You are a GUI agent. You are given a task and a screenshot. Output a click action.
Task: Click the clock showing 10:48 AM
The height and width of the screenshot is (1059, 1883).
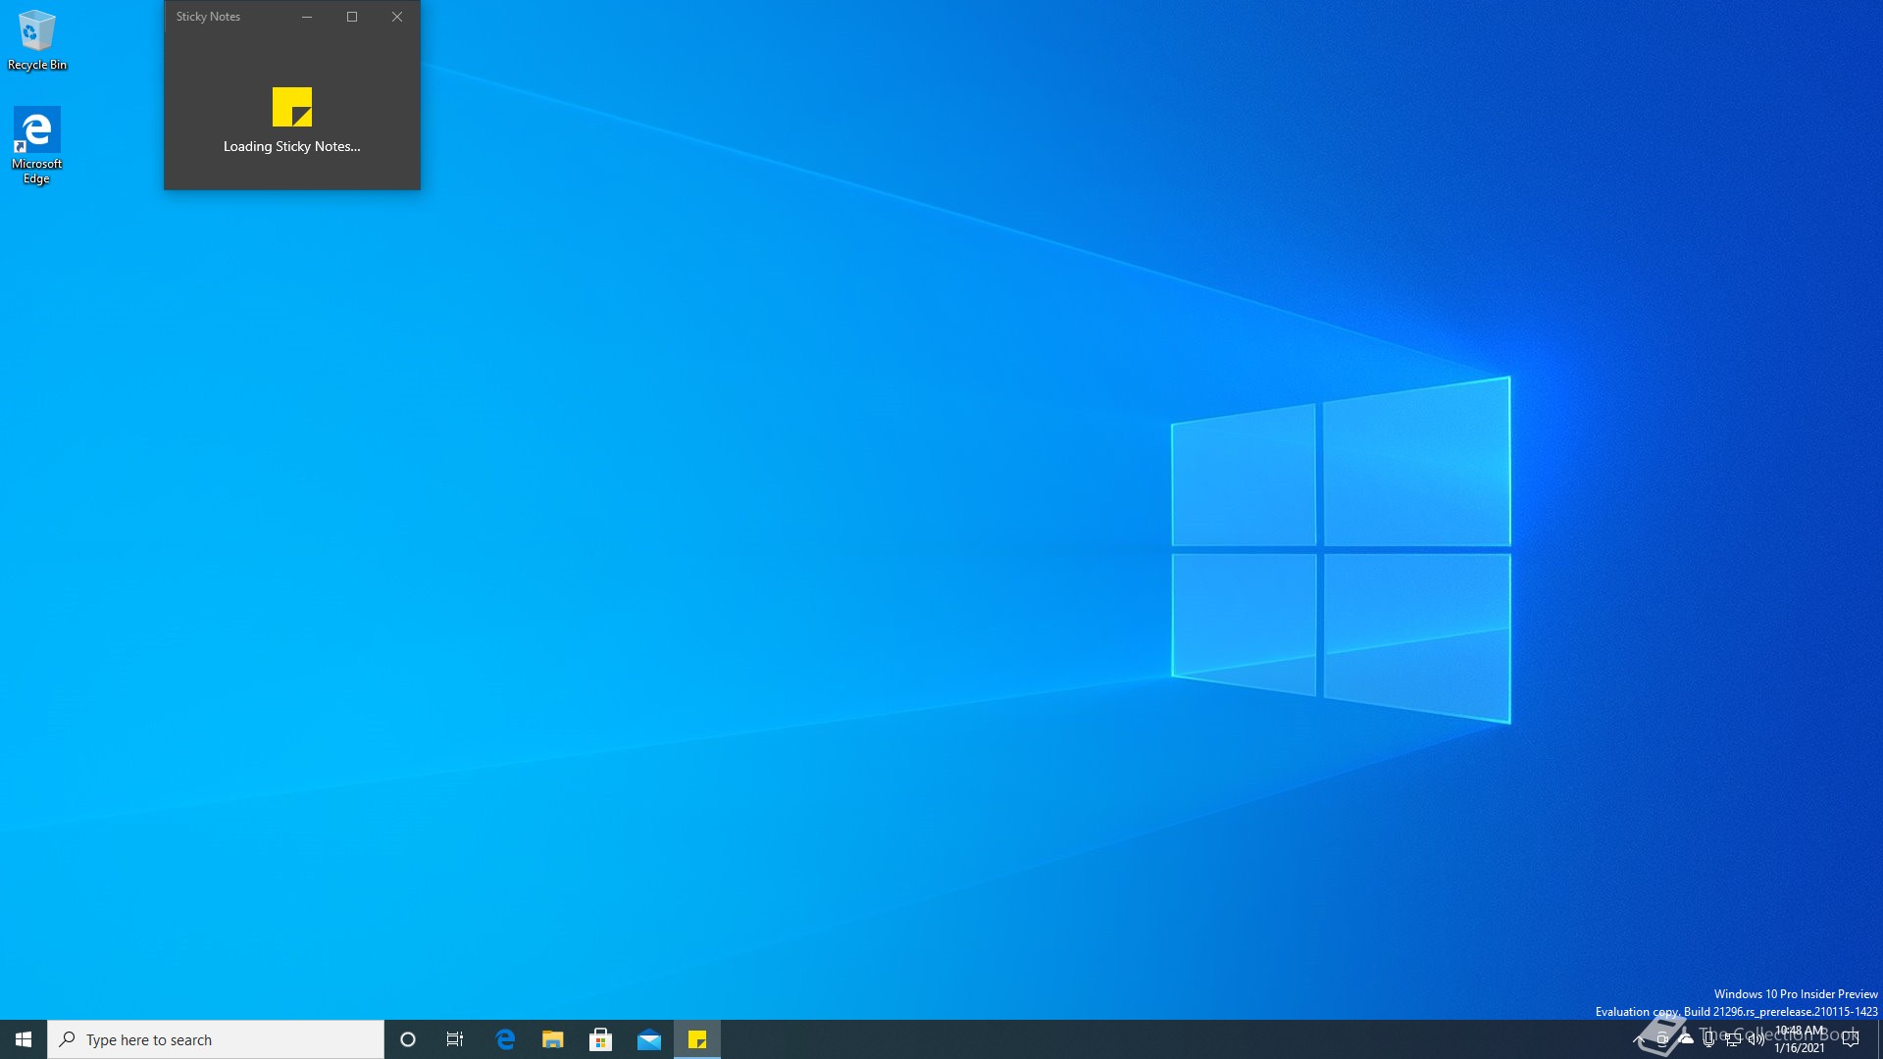click(x=1800, y=1039)
